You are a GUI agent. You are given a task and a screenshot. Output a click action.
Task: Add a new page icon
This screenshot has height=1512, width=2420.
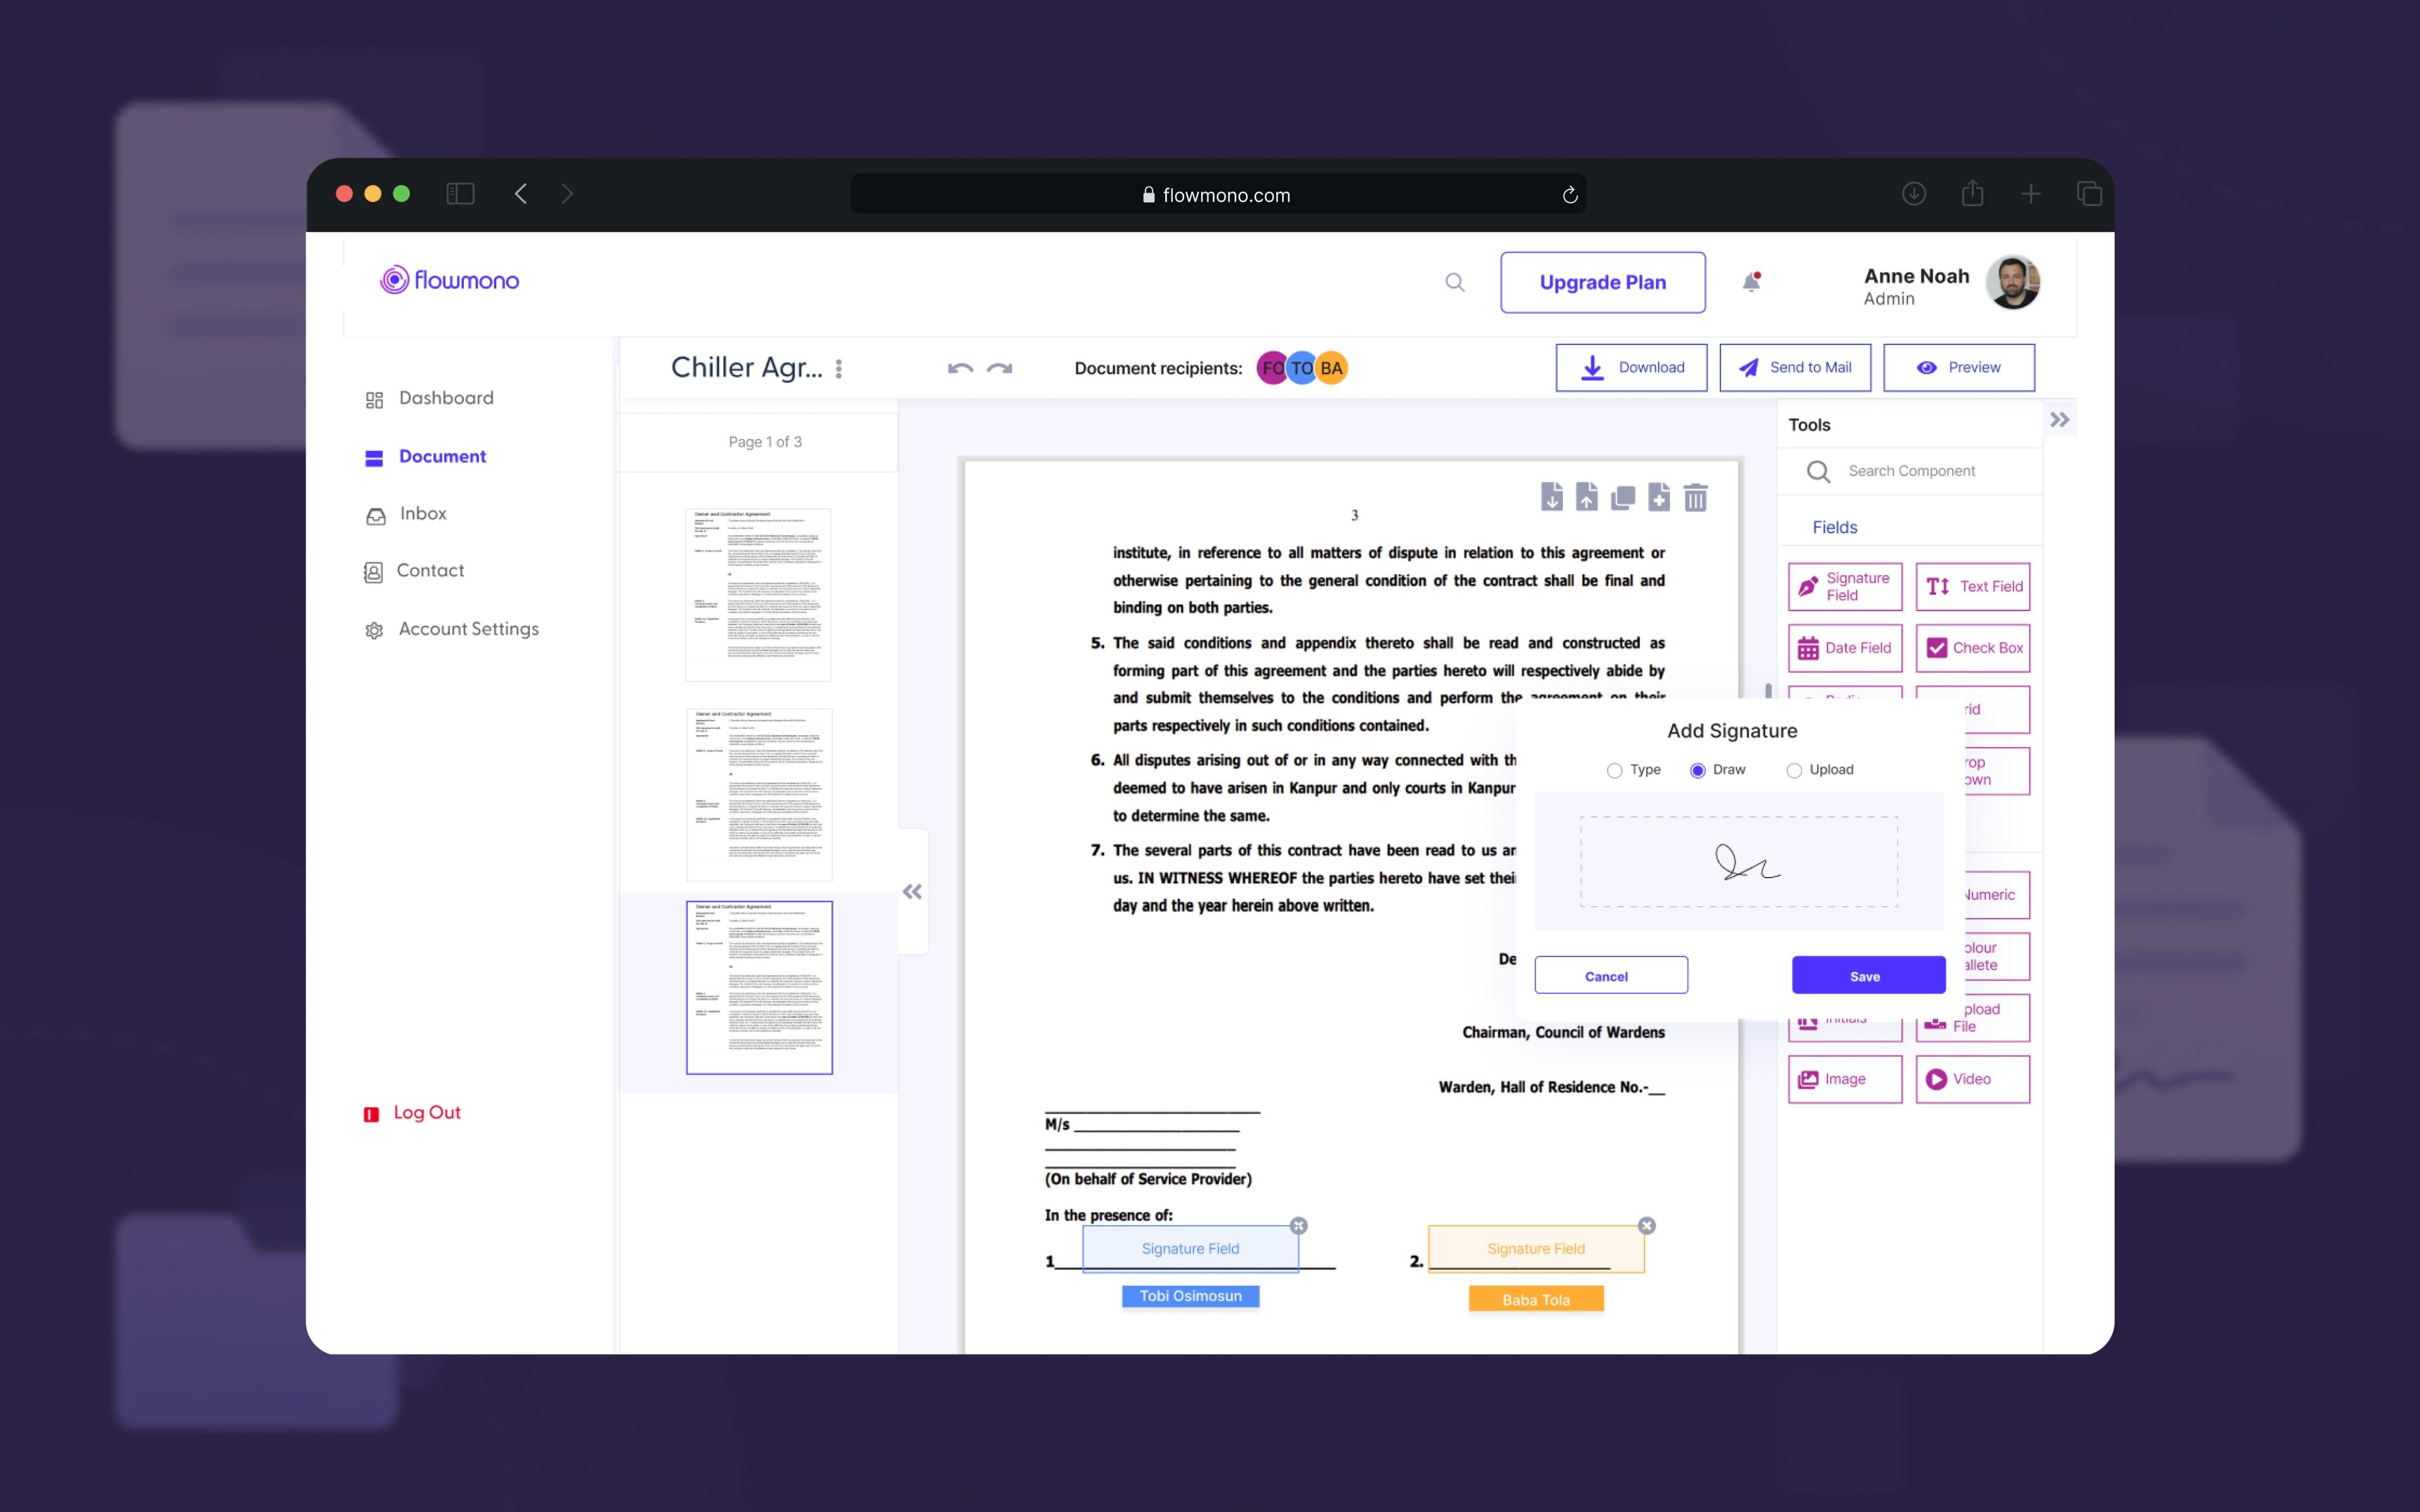click(1659, 497)
